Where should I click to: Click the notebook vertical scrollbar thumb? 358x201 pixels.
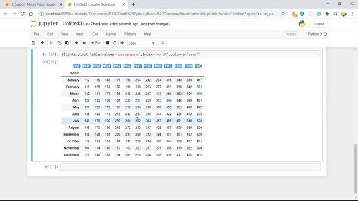point(356,168)
